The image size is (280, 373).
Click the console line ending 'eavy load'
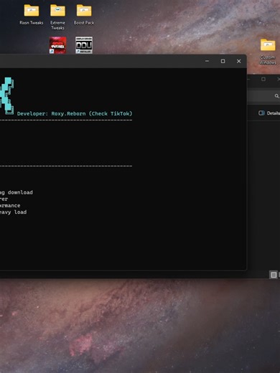pos(13,212)
